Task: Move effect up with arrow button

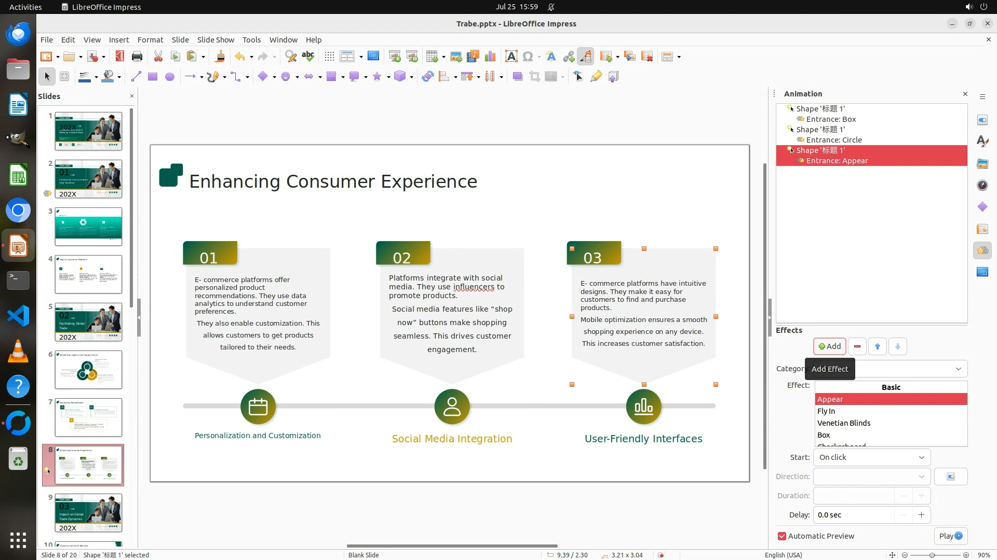Action: point(878,346)
